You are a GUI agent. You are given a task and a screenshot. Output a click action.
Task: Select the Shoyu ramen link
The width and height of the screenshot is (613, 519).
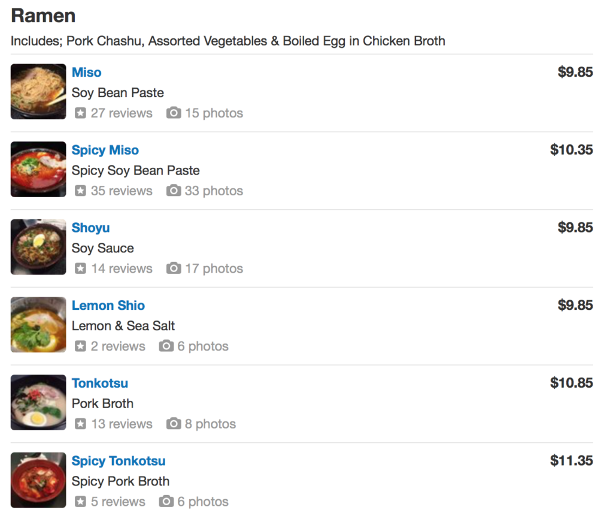pos(90,228)
